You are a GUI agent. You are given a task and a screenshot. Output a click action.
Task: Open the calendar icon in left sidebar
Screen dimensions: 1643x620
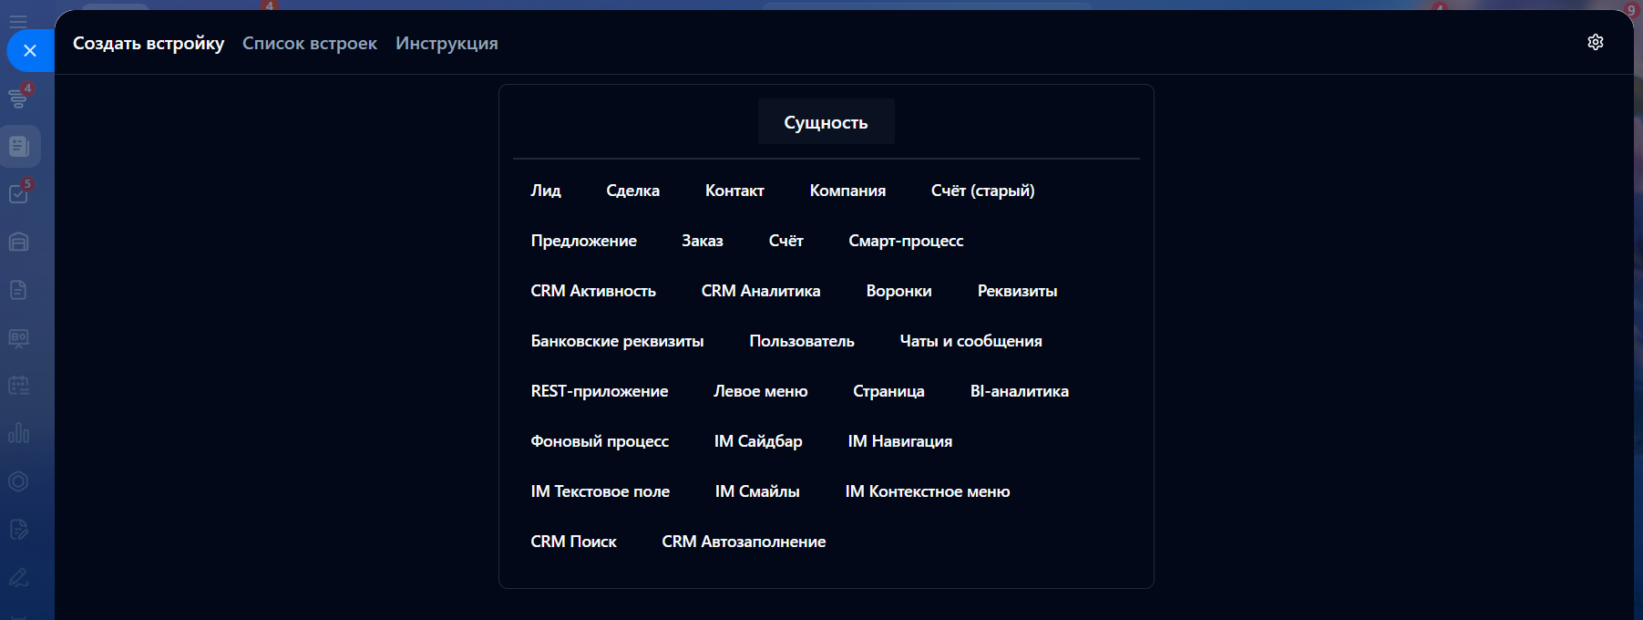[18, 386]
